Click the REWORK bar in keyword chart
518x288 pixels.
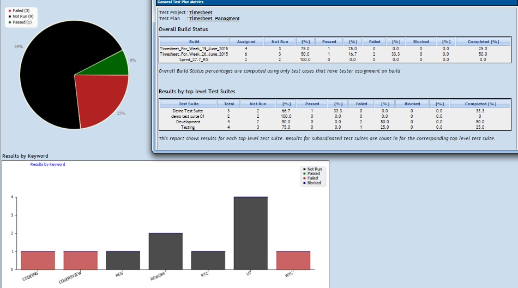[x=166, y=251]
